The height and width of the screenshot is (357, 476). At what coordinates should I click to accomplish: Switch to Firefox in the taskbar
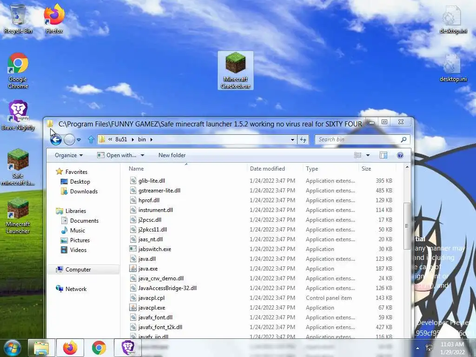click(x=70, y=348)
